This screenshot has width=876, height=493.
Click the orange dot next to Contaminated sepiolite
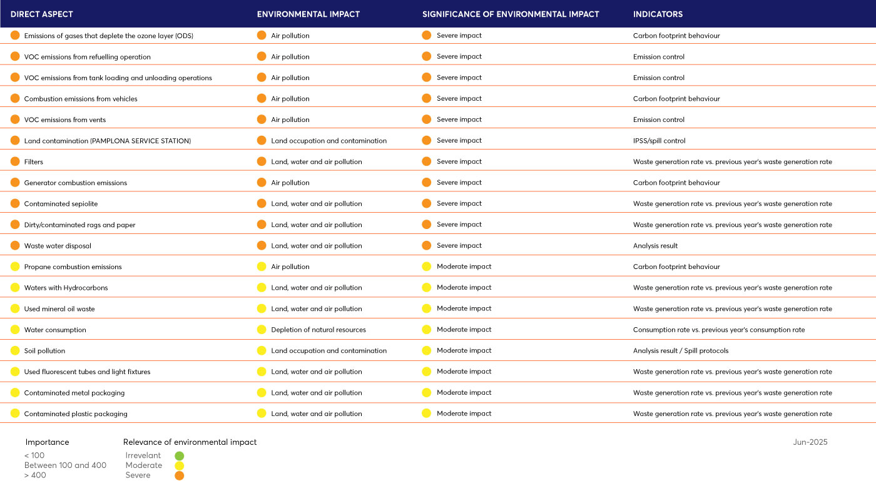click(15, 203)
